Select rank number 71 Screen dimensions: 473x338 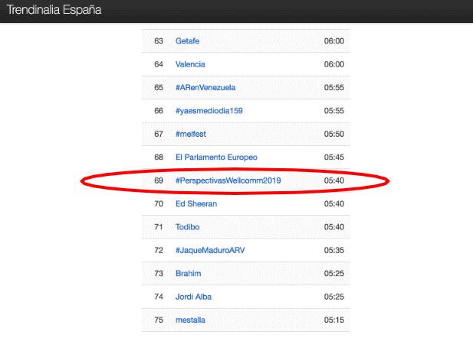tap(159, 227)
